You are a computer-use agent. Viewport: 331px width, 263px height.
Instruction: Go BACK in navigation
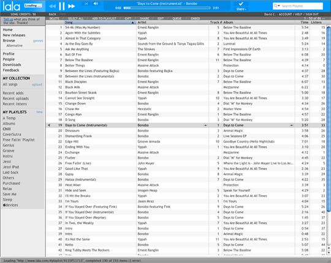click(53, 14)
